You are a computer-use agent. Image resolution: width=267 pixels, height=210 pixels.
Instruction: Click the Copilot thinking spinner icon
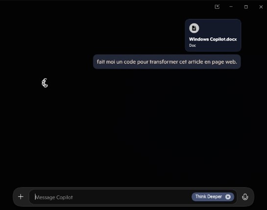point(45,83)
